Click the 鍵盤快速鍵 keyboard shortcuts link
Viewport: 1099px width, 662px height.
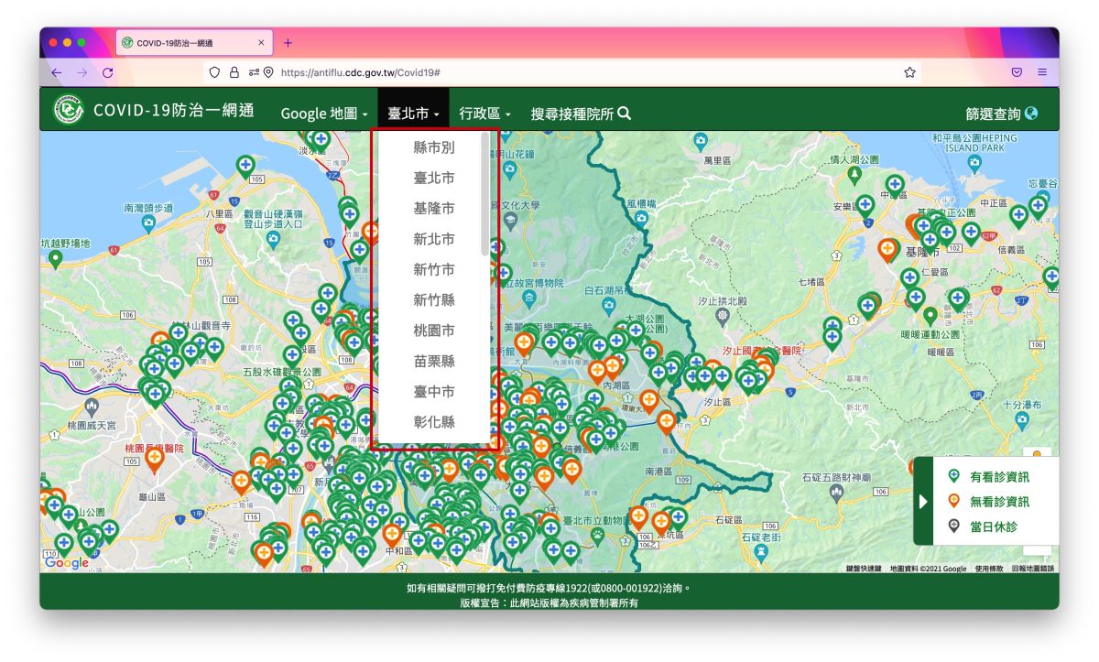tap(864, 569)
